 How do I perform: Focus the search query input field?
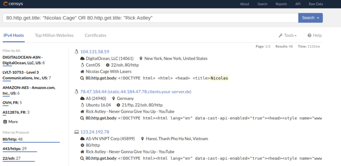pos(151,18)
